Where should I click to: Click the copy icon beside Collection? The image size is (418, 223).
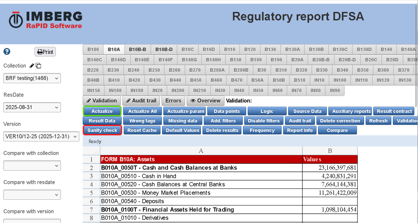pyautogui.click(x=38, y=66)
